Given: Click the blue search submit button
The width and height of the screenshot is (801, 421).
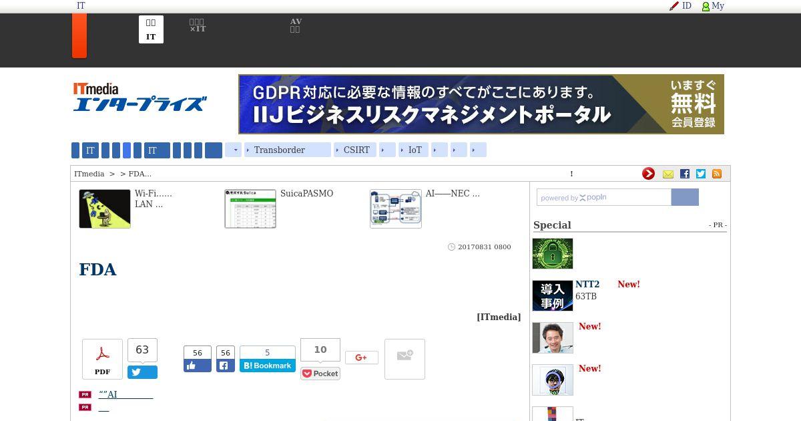Looking at the screenshot, I should pos(685,197).
